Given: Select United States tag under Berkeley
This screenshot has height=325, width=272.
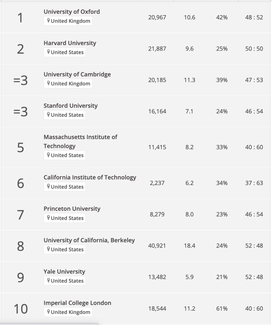Looking at the screenshot, I should (x=65, y=249).
